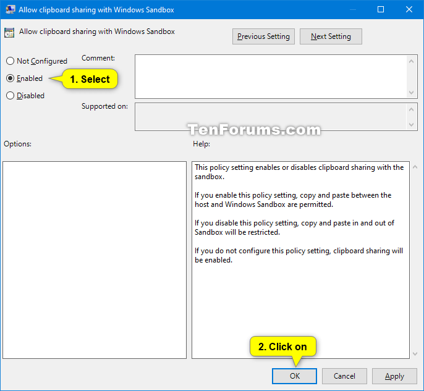Click the policy setting icon beside the heading

click(x=9, y=33)
